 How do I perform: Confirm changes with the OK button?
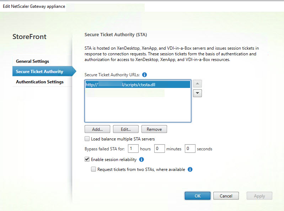(x=197, y=196)
